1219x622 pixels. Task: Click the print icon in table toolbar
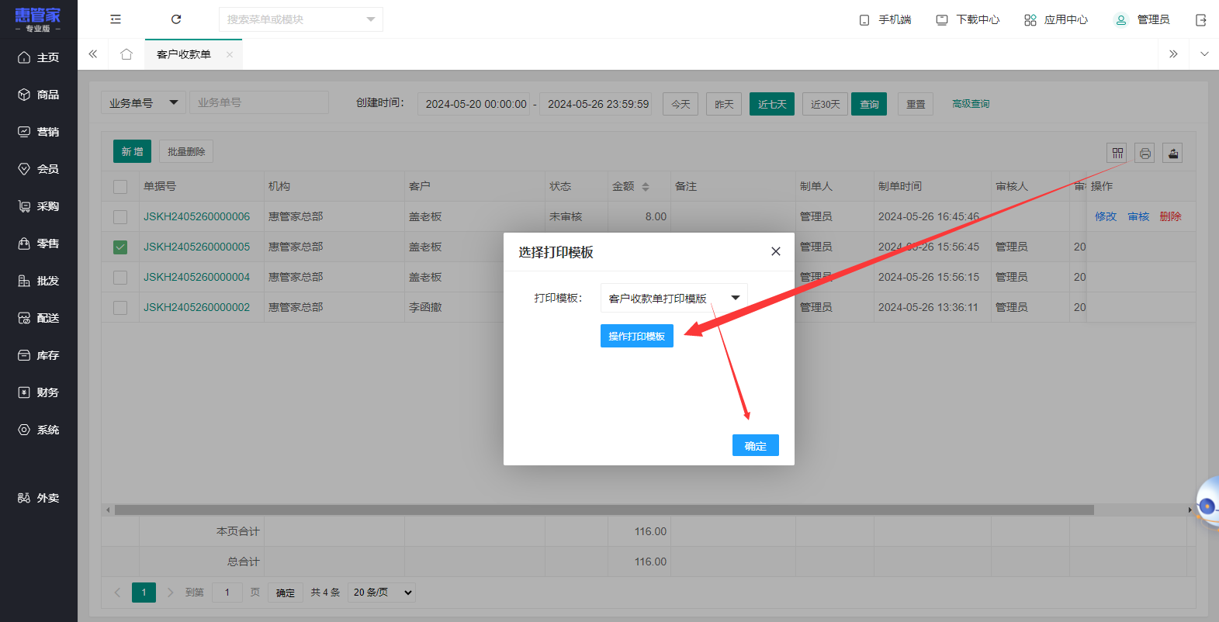(1145, 153)
